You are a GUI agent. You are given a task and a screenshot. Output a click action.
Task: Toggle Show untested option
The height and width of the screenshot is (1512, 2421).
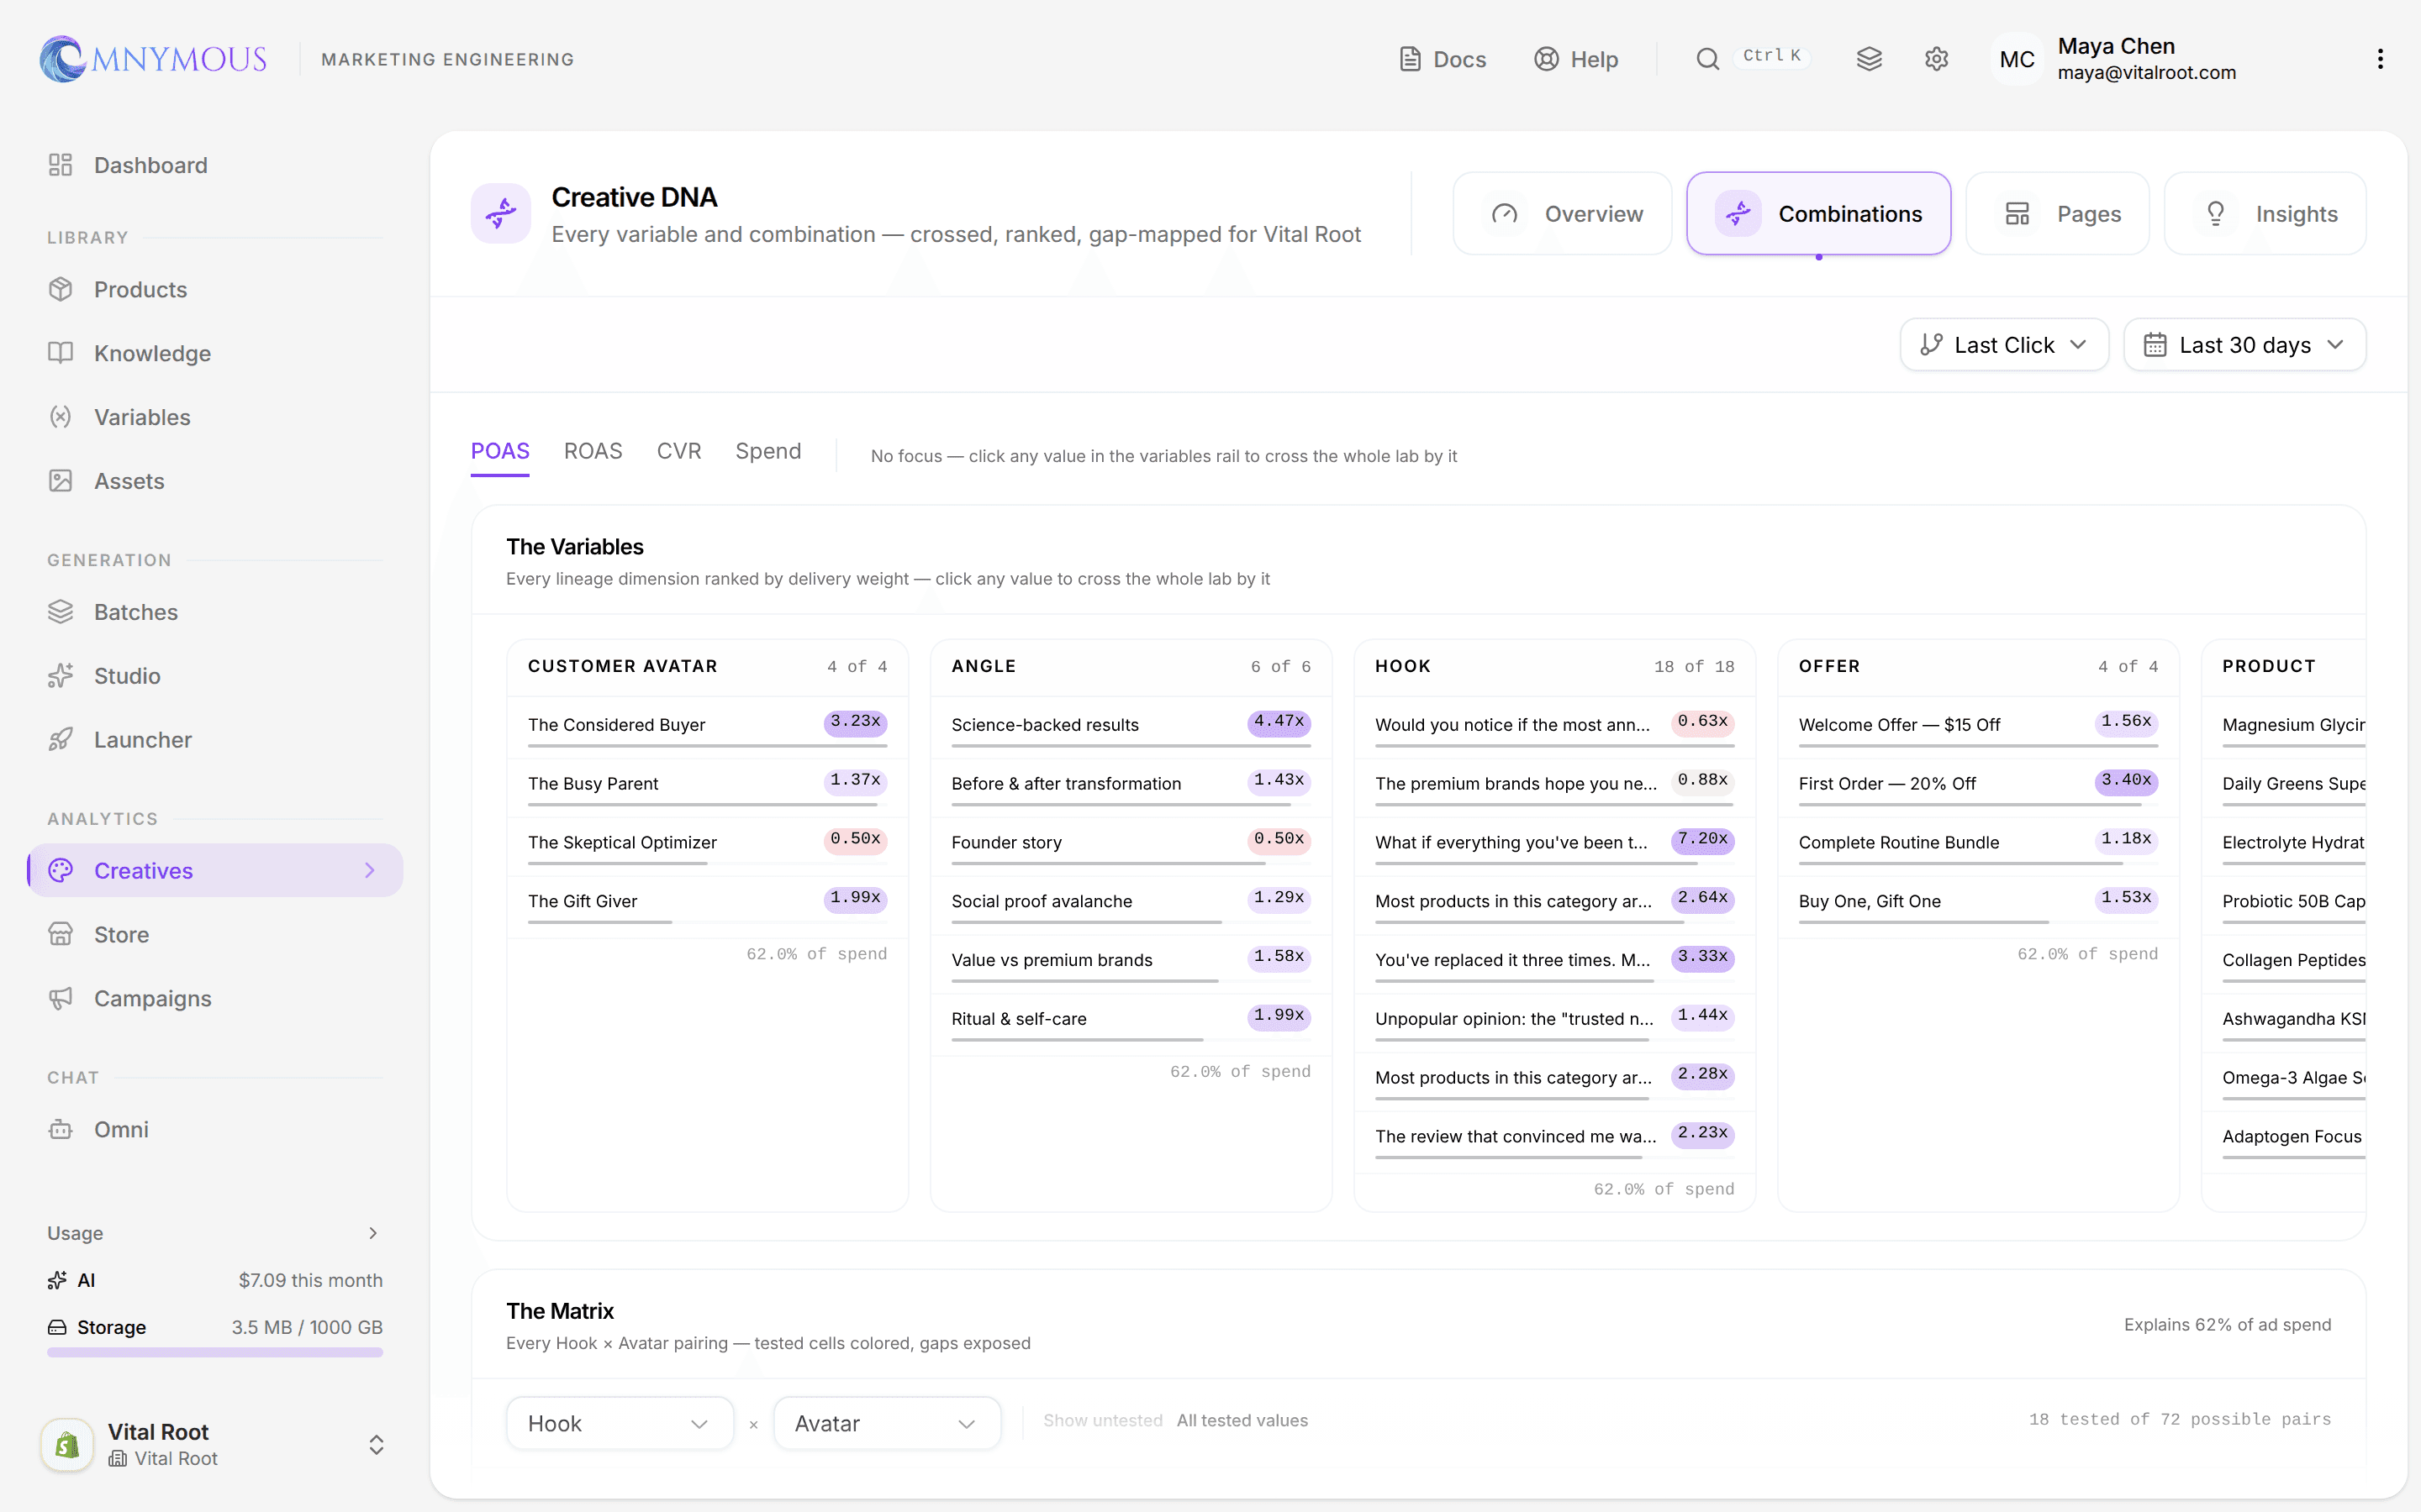(x=1102, y=1420)
